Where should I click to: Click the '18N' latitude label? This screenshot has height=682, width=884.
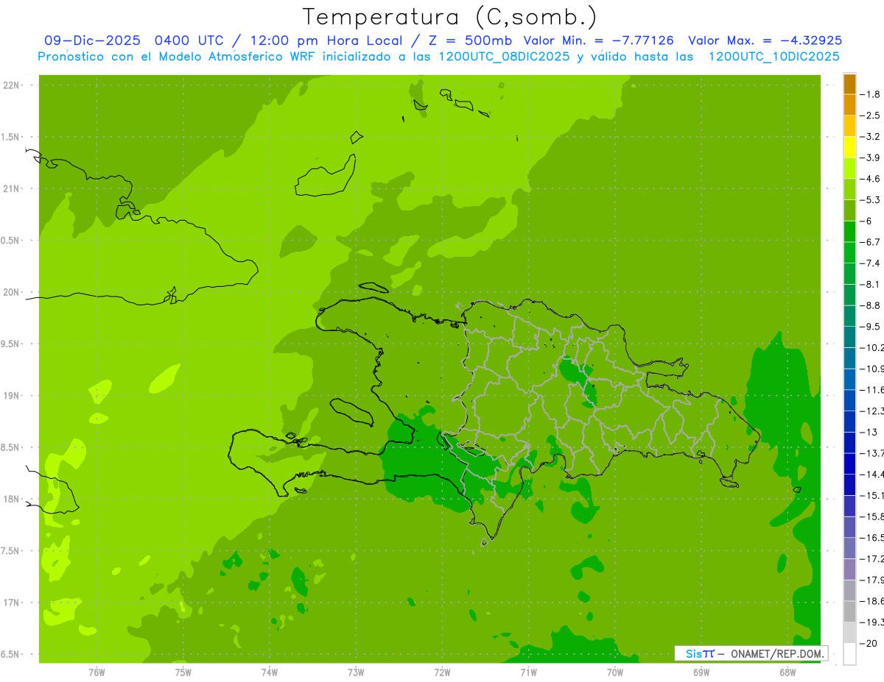click(11, 500)
